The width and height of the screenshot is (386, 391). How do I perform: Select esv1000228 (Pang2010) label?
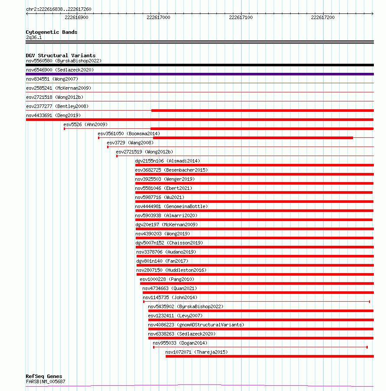click(167, 279)
